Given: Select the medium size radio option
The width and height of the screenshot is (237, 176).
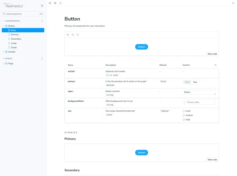Looking at the screenshot, I should click(184, 115).
